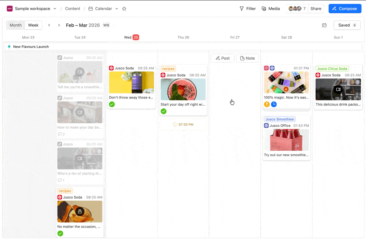Open the Filter menu

pos(248,9)
